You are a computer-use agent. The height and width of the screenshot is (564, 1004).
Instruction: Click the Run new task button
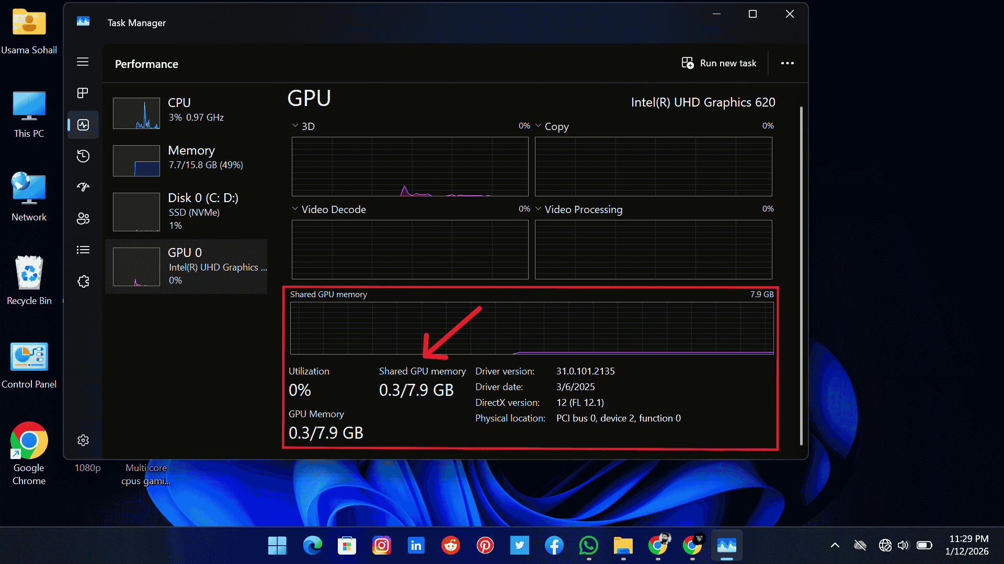[x=719, y=63]
